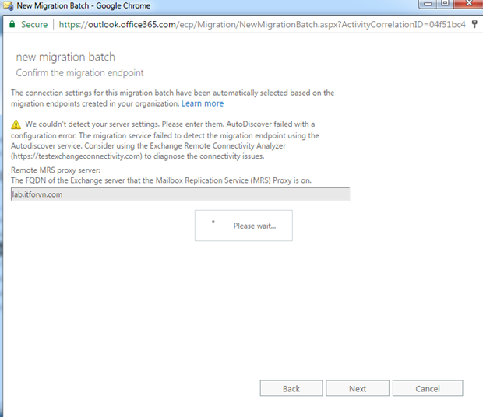
Task: Click the loading spinner beside Please wait
Action: click(213, 222)
